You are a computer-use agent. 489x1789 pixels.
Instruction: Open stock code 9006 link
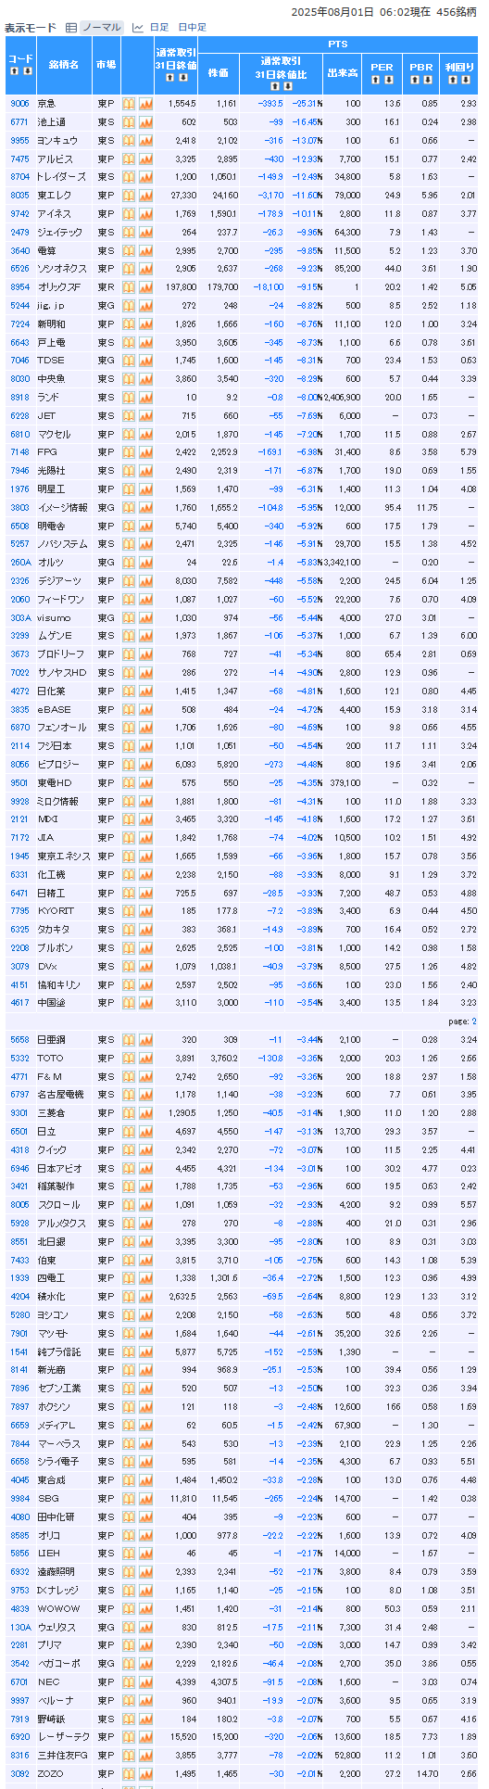coord(19,104)
